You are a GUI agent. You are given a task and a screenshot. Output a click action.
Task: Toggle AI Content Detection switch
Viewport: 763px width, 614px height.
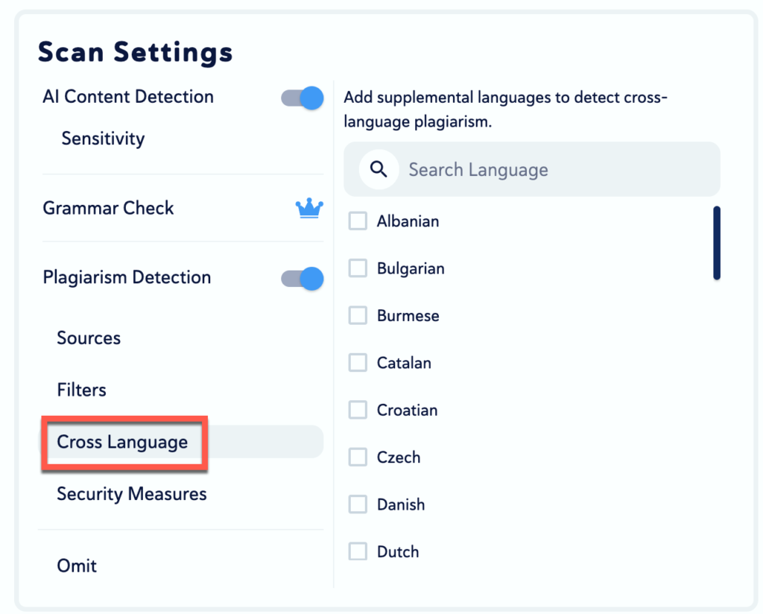(303, 98)
